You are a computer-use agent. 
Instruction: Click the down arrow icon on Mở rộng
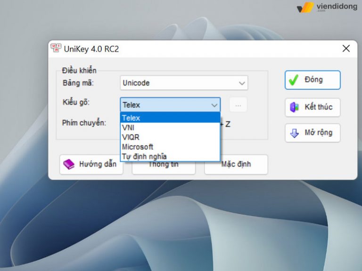(294, 133)
